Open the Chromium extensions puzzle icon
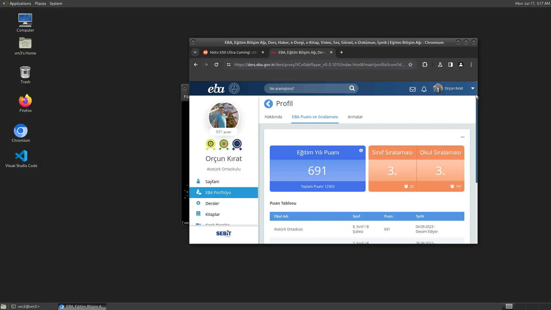 pos(425,65)
